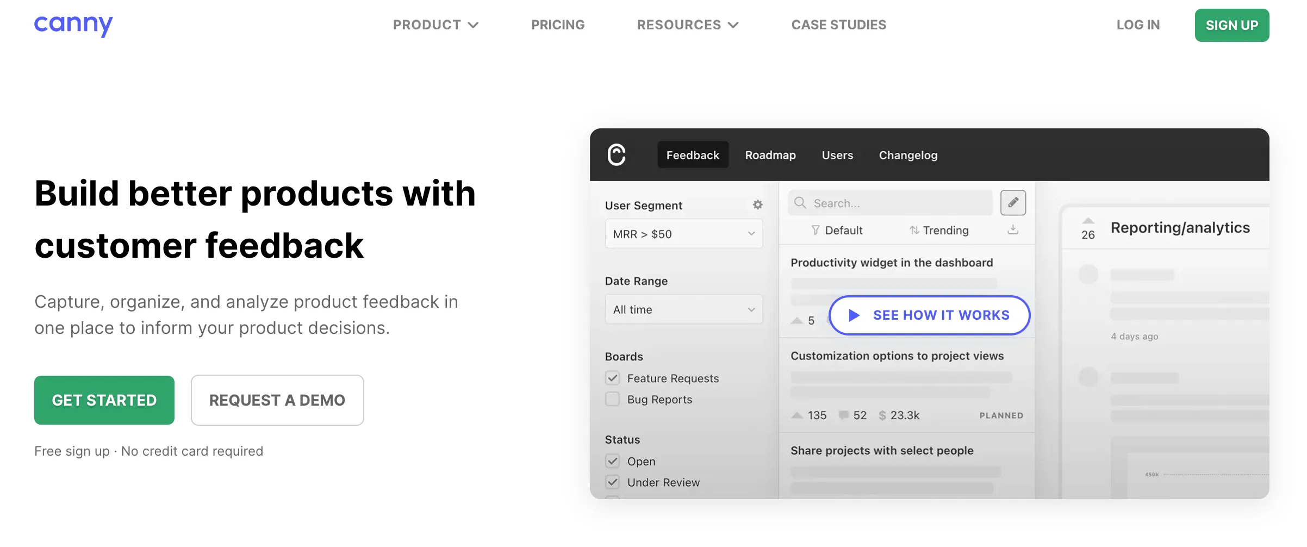Viewport: 1307px width, 547px height.
Task: Open User Segment settings gear
Action: tap(757, 205)
